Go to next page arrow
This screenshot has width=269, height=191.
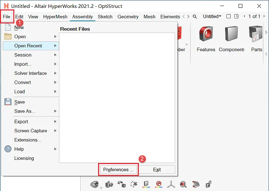point(264,17)
